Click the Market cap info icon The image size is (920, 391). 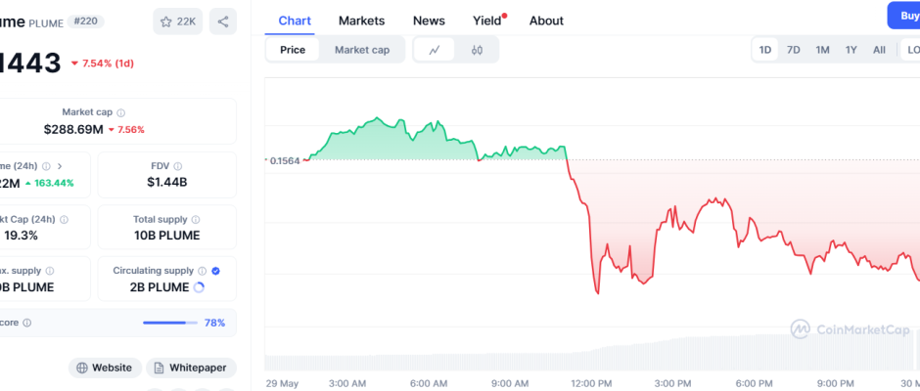[121, 113]
